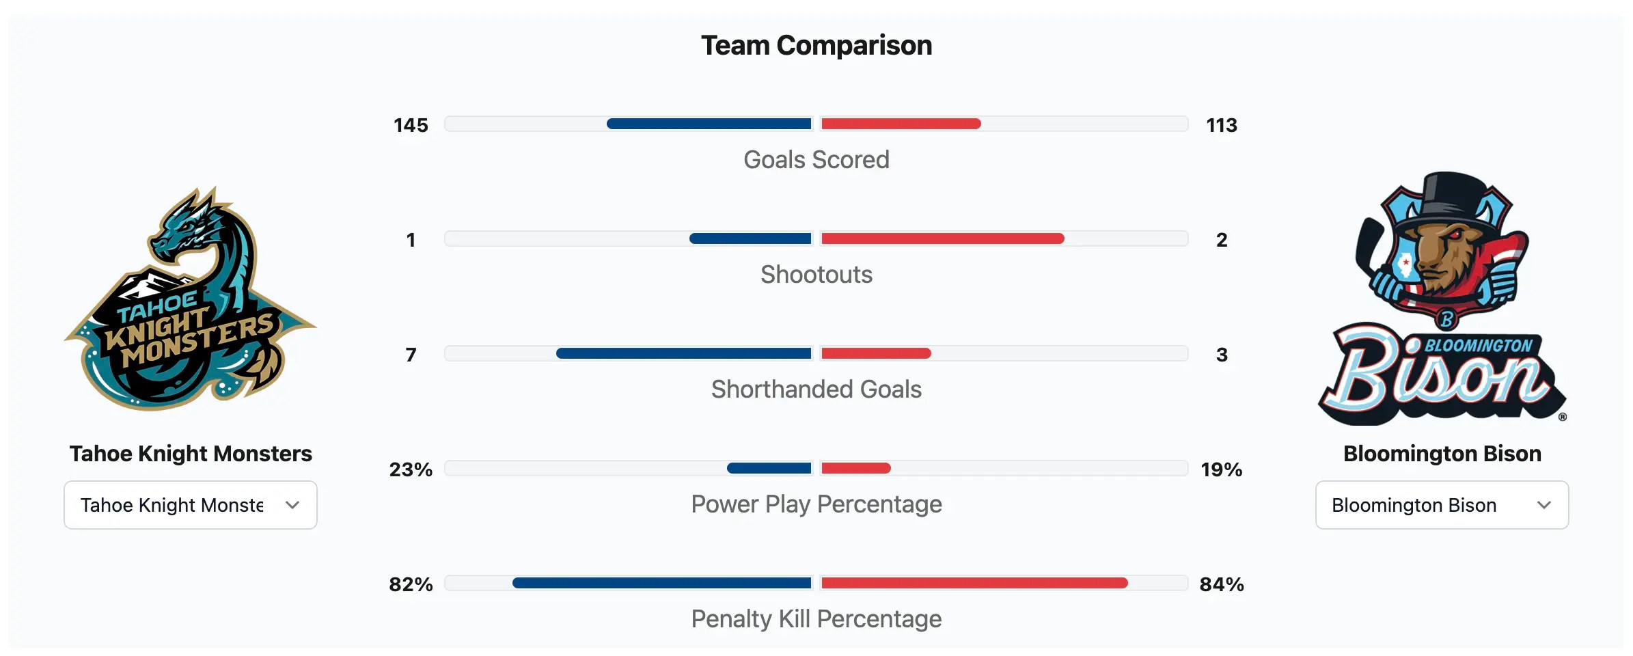This screenshot has height=656, width=1633.
Task: Click the Bloomington Bison team name text
Action: [x=1442, y=454]
